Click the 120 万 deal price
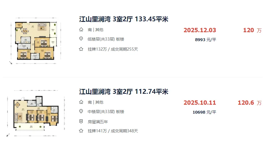The width and height of the screenshot is (269, 145). [252, 30]
